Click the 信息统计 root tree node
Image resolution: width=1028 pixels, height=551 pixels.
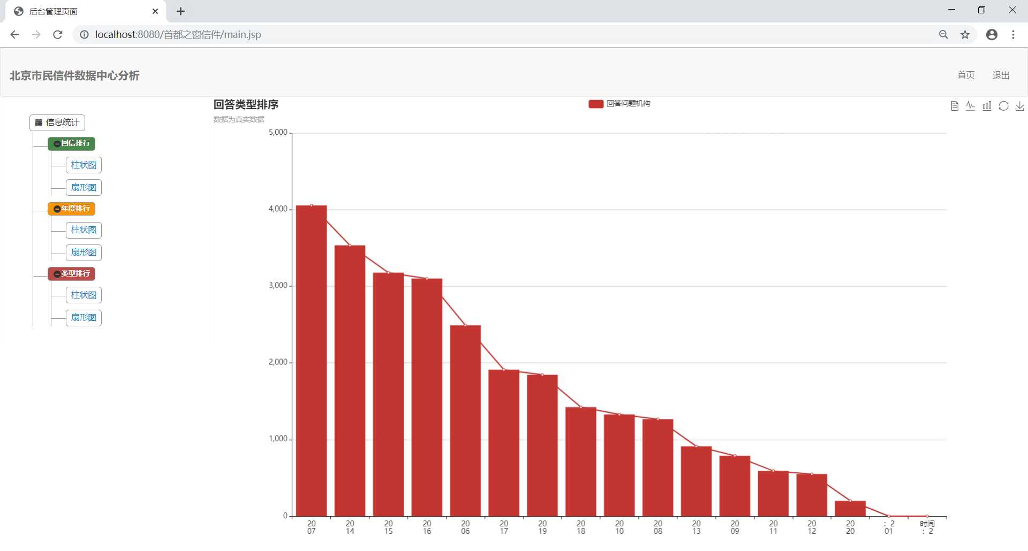tap(57, 123)
